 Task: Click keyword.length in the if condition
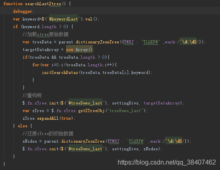coord(39,27)
